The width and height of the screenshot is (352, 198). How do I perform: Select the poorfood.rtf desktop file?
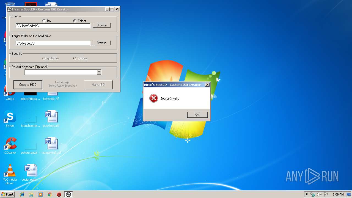(51, 119)
